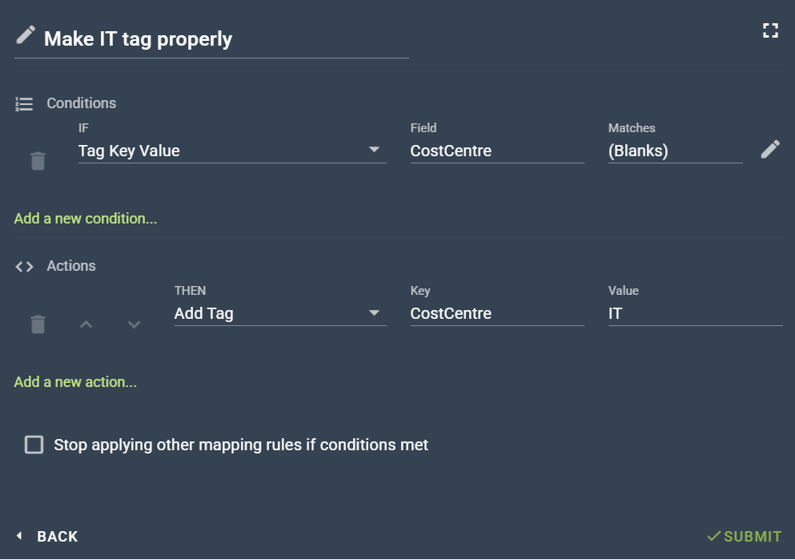Move the Add Tag action down
The width and height of the screenshot is (795, 560).
tap(135, 324)
